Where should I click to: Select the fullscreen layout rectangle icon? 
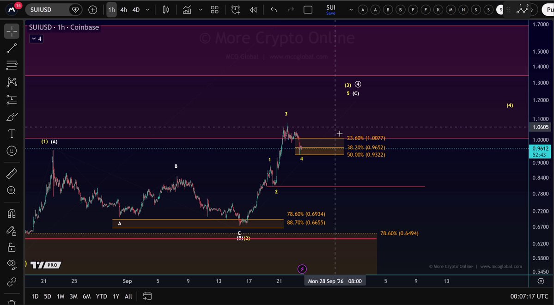(x=308, y=10)
